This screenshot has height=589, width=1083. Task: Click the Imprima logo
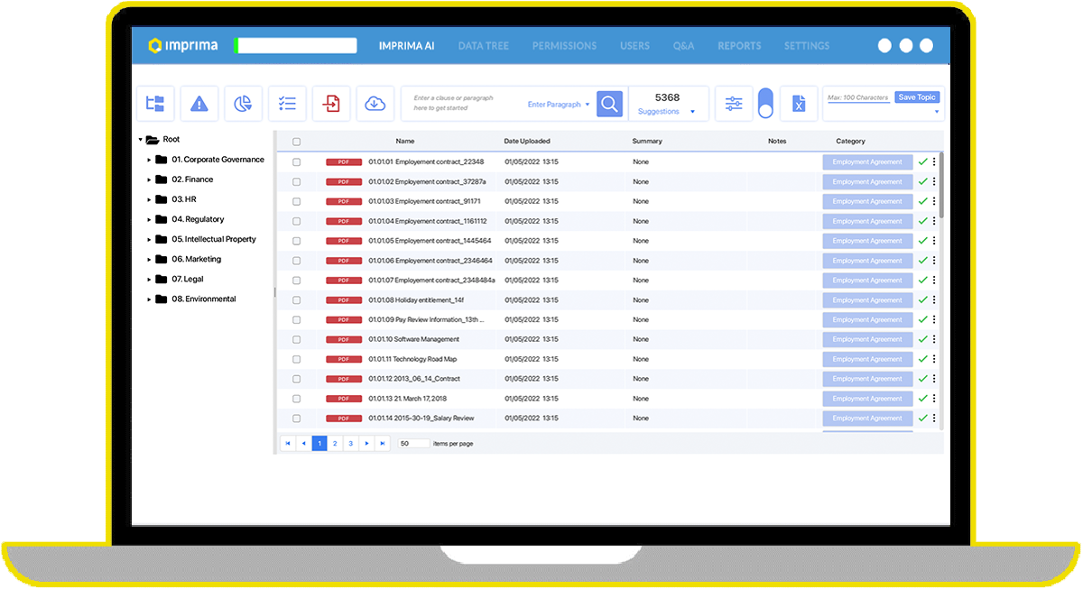182,45
